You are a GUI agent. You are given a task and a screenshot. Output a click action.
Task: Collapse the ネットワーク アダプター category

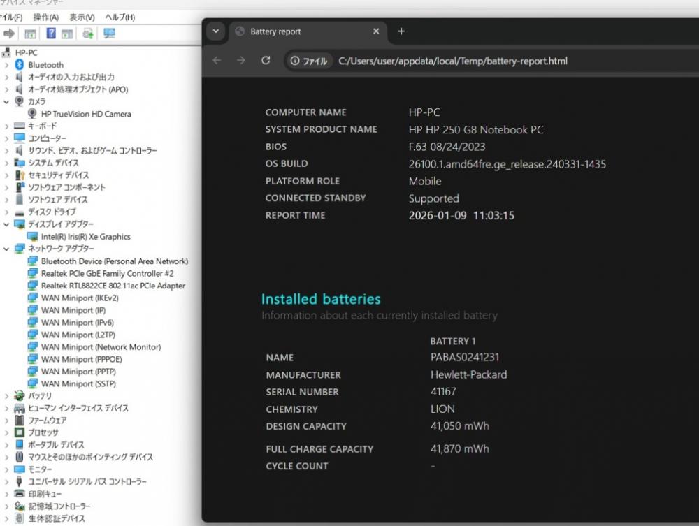tap(7, 249)
